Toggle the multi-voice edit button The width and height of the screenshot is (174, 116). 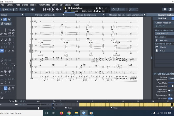[x=5, y=20]
